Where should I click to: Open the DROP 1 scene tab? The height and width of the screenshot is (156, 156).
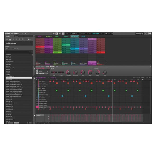57,36
